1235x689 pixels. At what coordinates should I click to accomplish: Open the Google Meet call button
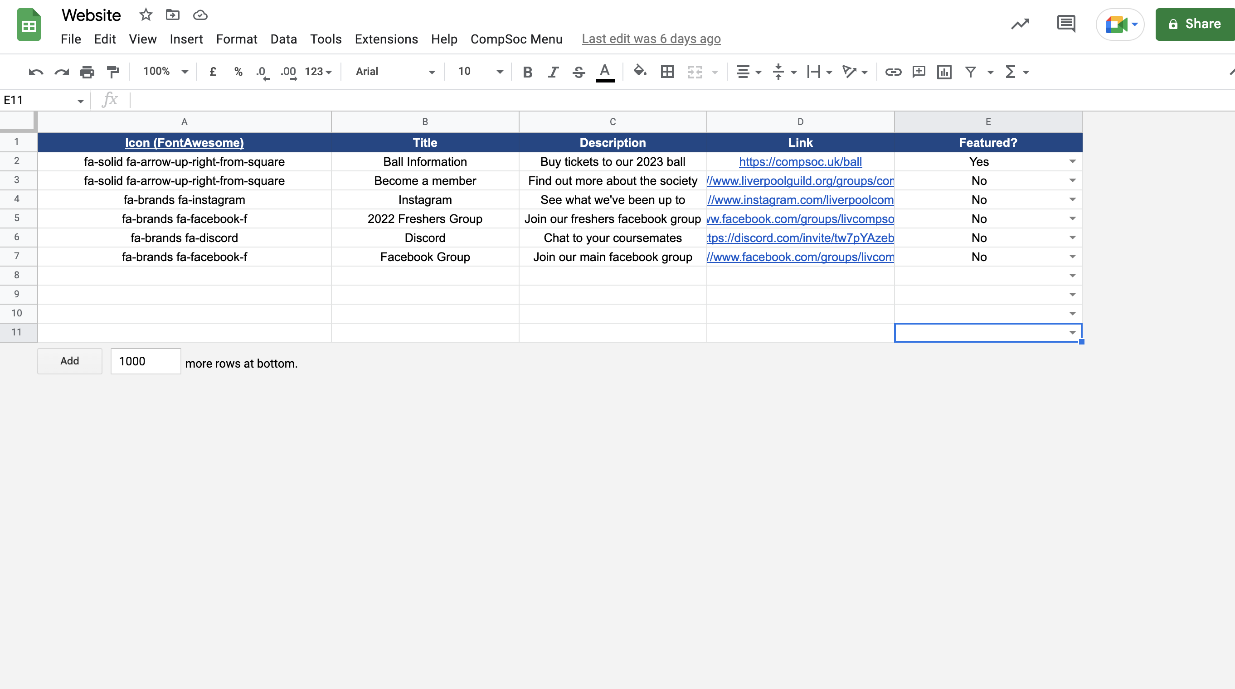click(x=1120, y=24)
